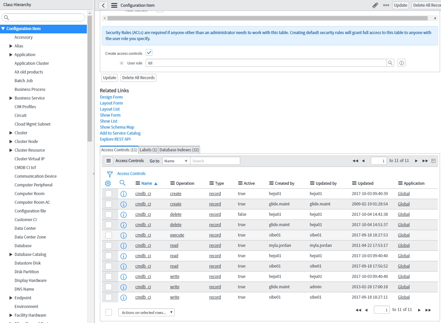Expand the Database Catalog tree node
The width and height of the screenshot is (441, 323).
tap(11, 255)
